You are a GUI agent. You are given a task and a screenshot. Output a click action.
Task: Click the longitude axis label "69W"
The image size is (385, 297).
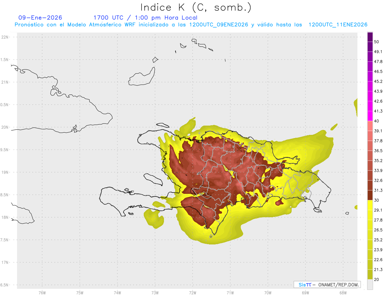pos(305,293)
